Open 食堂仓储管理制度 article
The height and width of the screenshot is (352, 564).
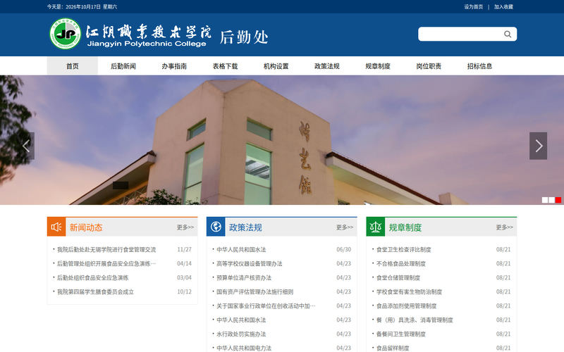(x=398, y=277)
